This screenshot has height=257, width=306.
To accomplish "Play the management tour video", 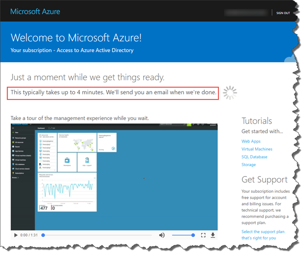I will (16, 235).
